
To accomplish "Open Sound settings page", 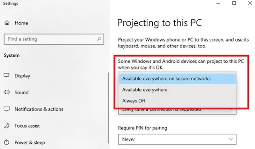I will coord(21,93).
